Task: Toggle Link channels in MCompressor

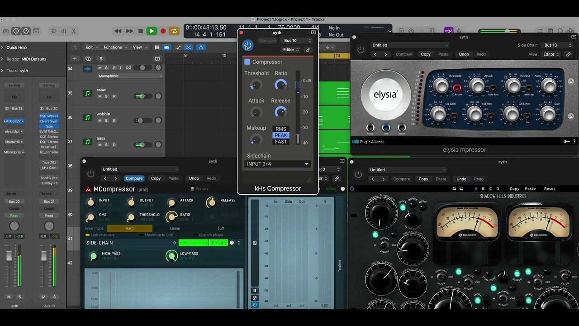Action: click(100, 235)
